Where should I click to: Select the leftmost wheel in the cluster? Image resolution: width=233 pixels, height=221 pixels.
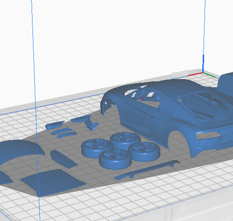96,148
